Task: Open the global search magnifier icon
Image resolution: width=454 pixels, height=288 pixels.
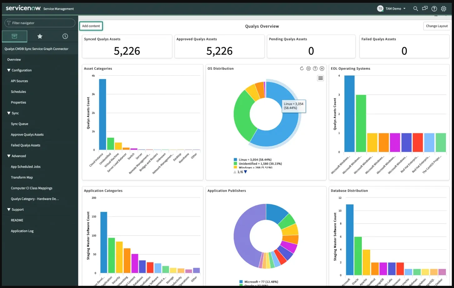Action: (x=415, y=9)
